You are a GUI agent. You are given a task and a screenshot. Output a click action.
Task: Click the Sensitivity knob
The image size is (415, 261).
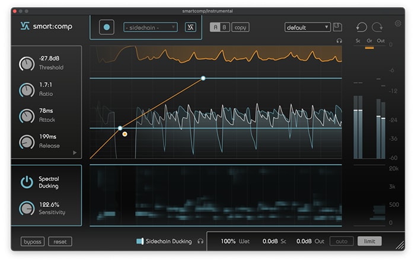27,208
